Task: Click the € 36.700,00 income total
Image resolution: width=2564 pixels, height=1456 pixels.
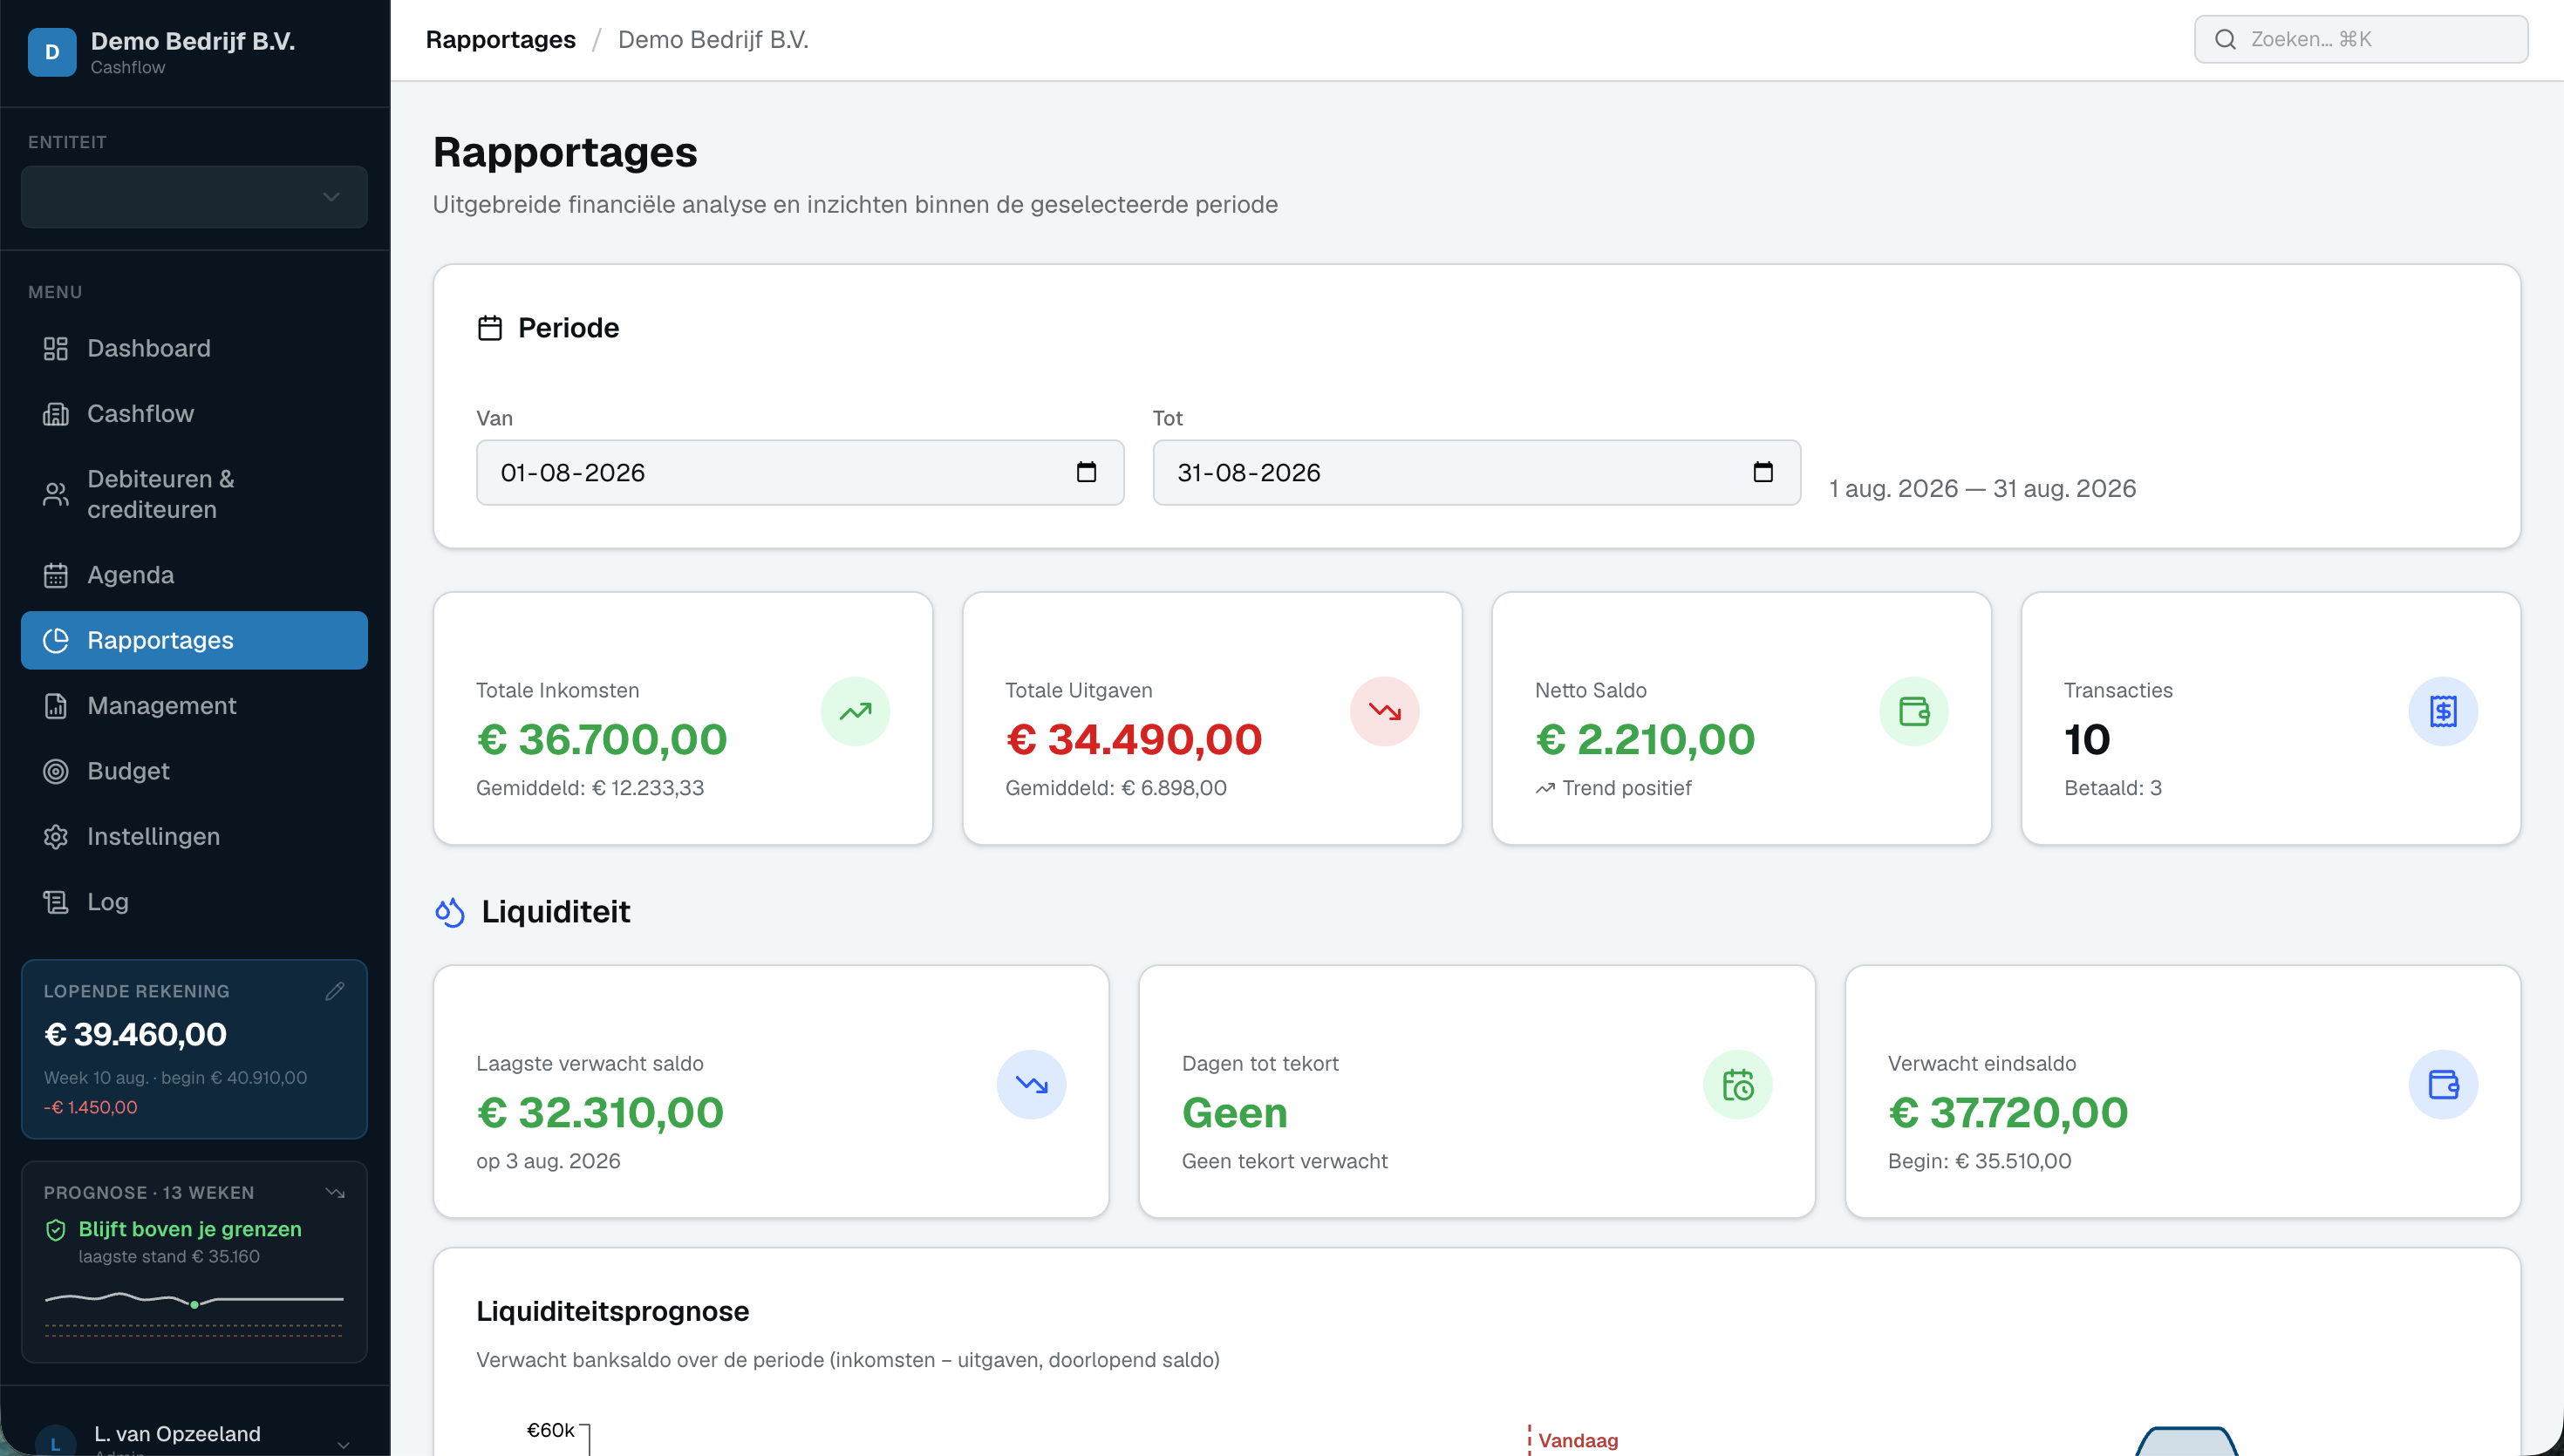Action: pos(602,739)
